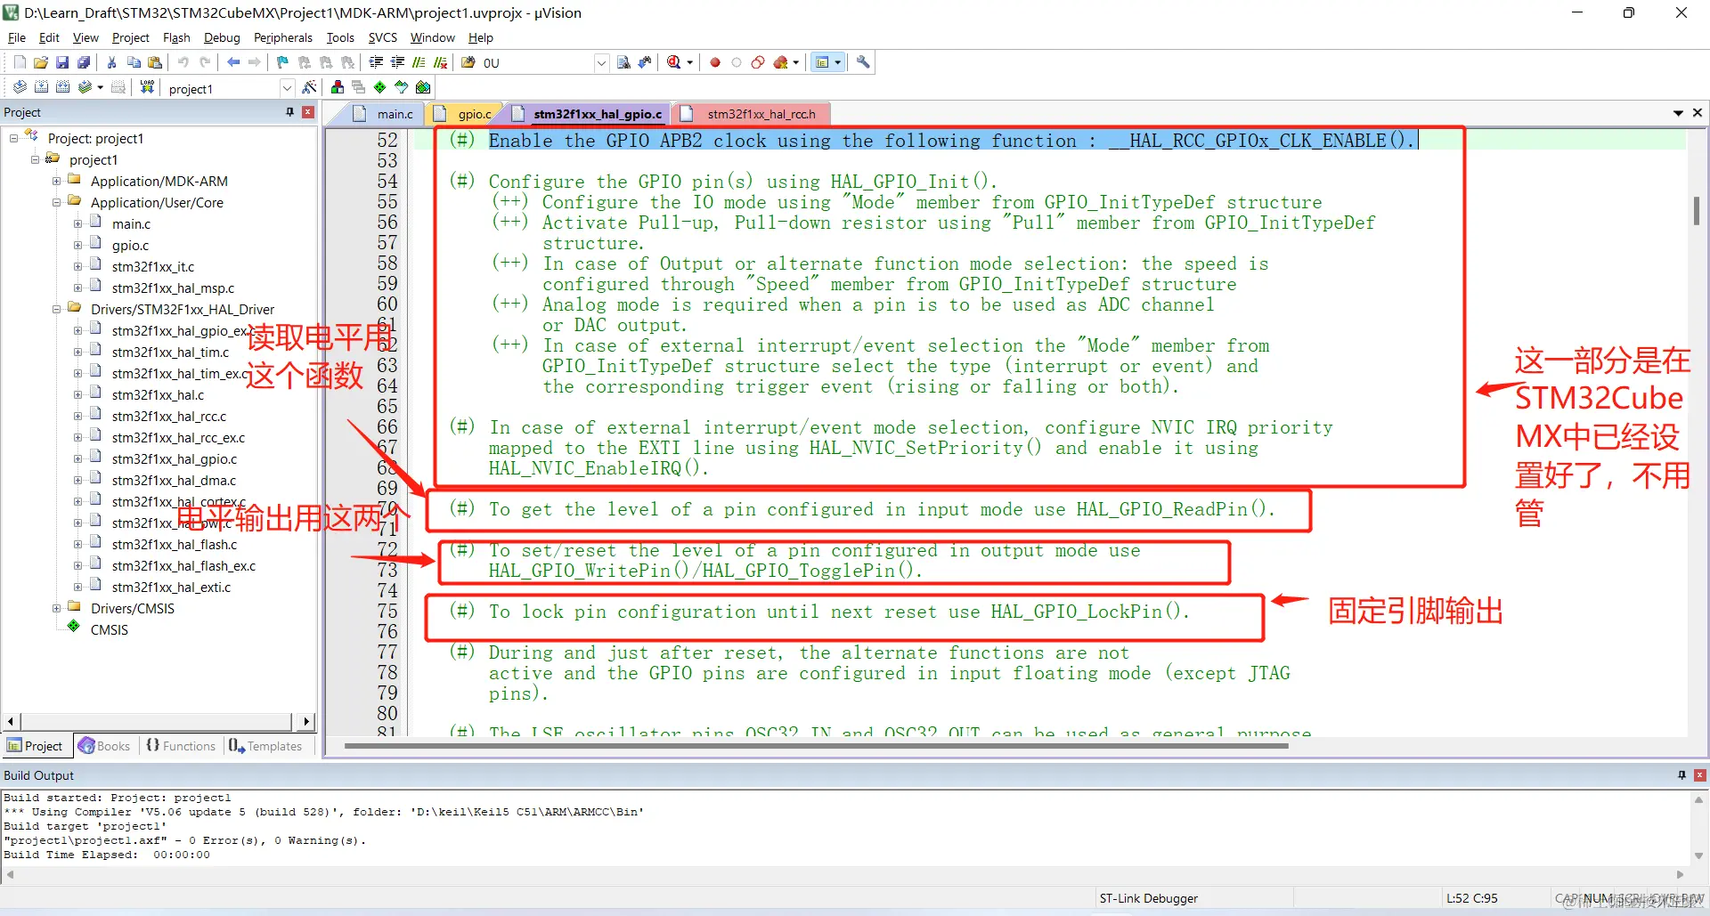Open the Flash menu
The width and height of the screenshot is (1710, 916).
(x=176, y=37)
